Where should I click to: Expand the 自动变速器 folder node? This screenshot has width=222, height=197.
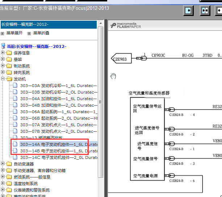[3, 164]
